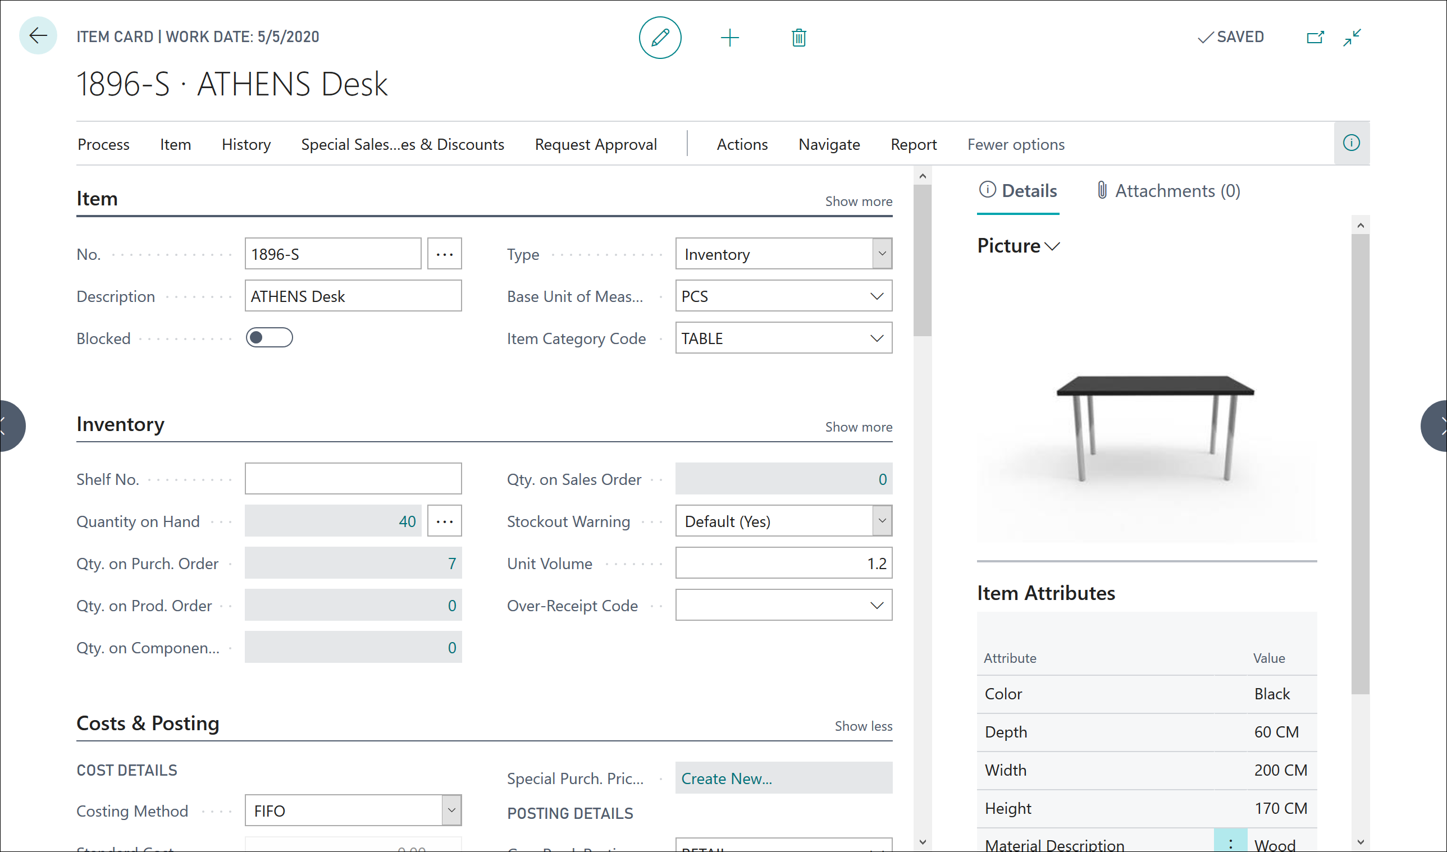This screenshot has height=852, width=1447.
Task: Open the Actions menu
Action: 741,144
